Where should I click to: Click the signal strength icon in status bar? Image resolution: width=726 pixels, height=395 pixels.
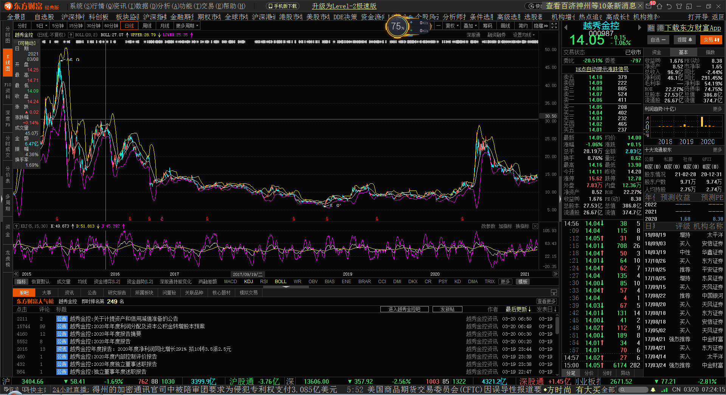point(664,389)
